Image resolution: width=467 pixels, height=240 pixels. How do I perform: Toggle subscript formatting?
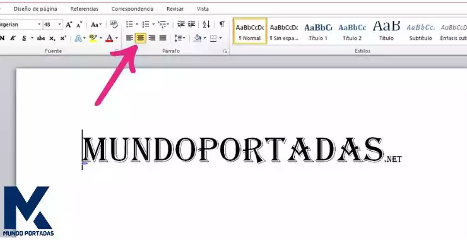(x=52, y=38)
